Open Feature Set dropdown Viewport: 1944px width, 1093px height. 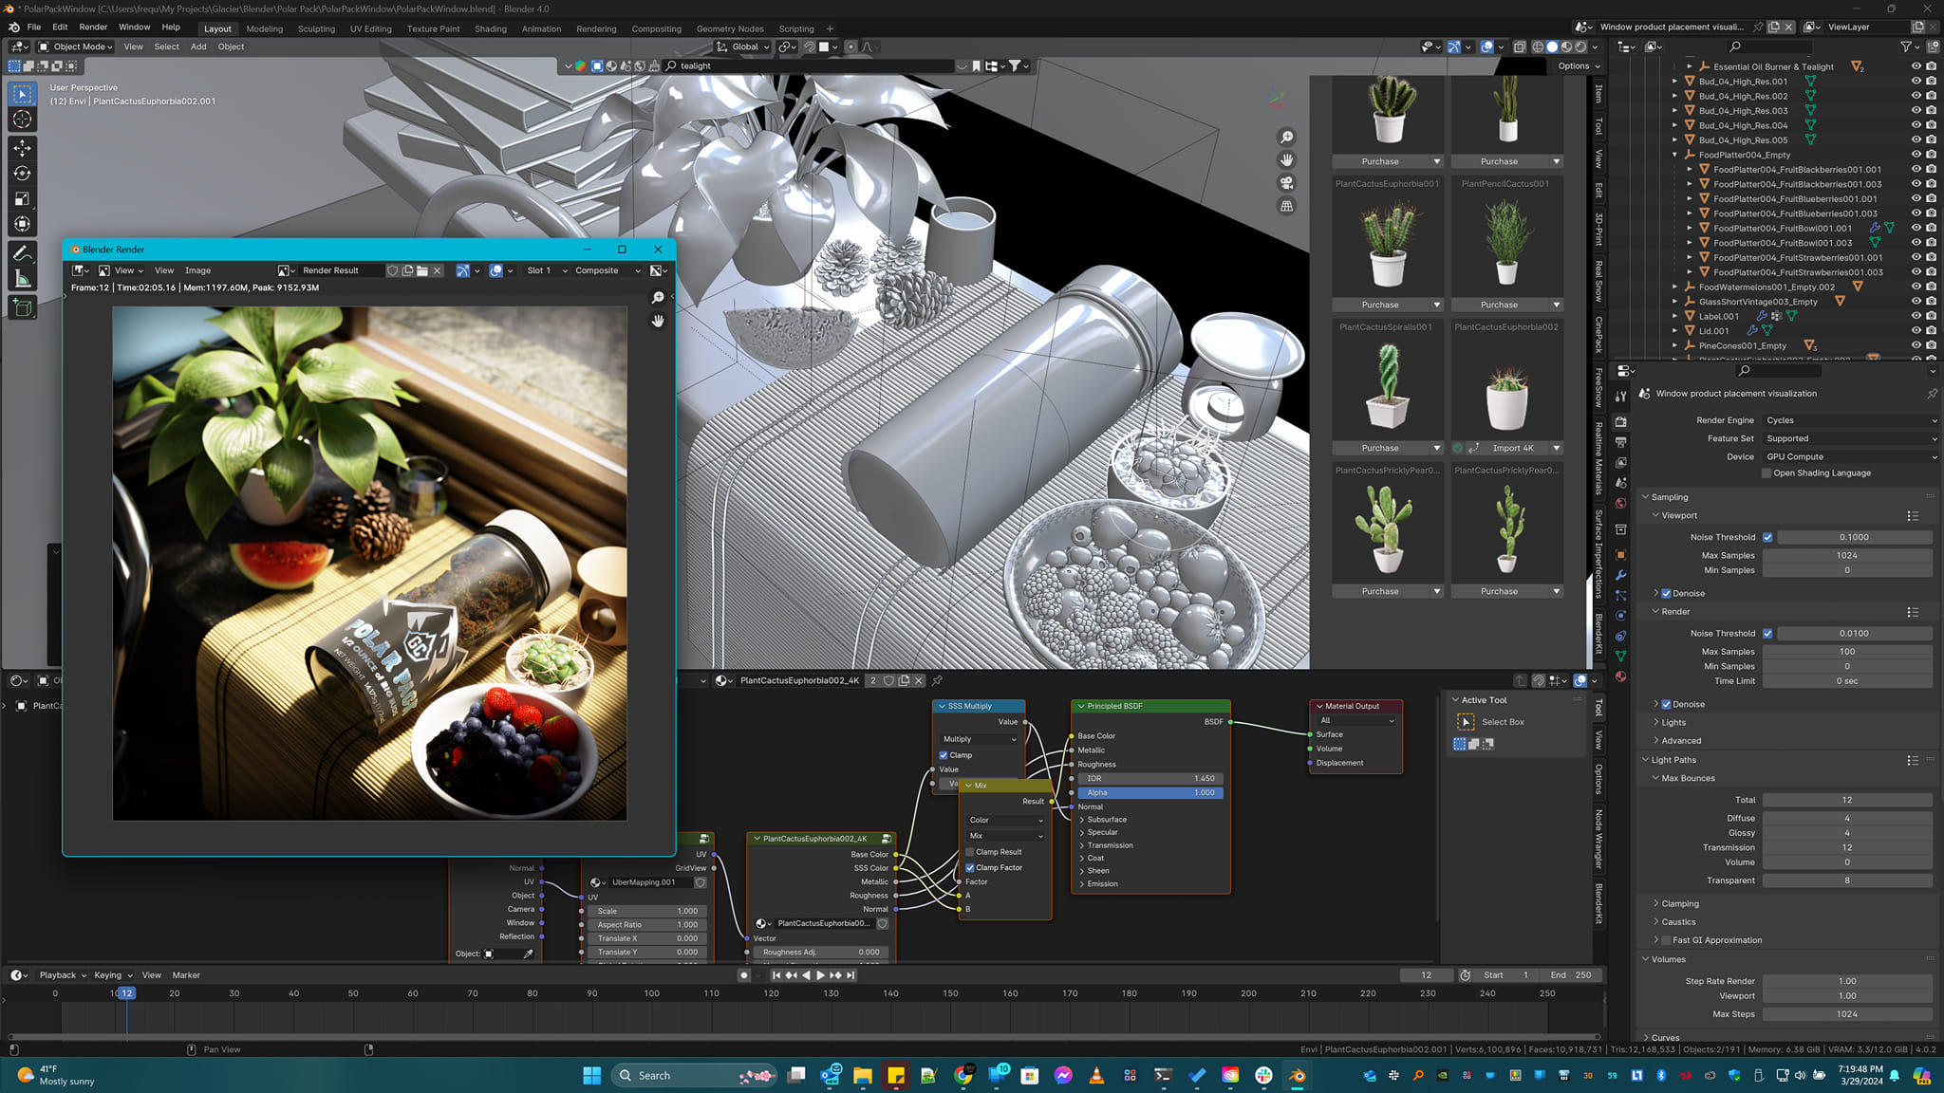(1850, 438)
